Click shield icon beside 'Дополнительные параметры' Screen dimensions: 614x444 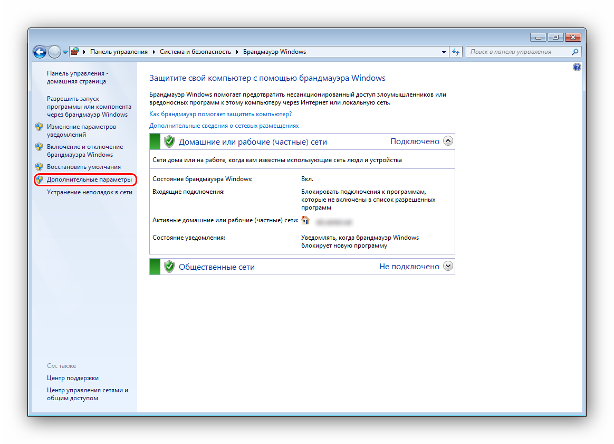point(39,180)
